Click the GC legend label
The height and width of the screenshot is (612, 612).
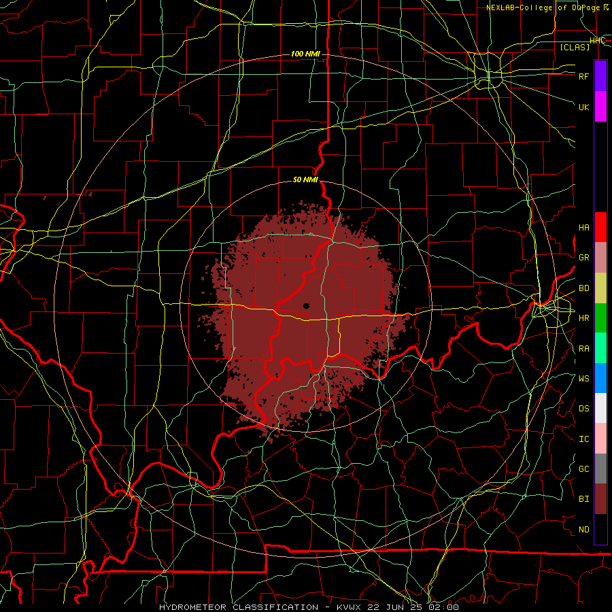click(x=584, y=469)
